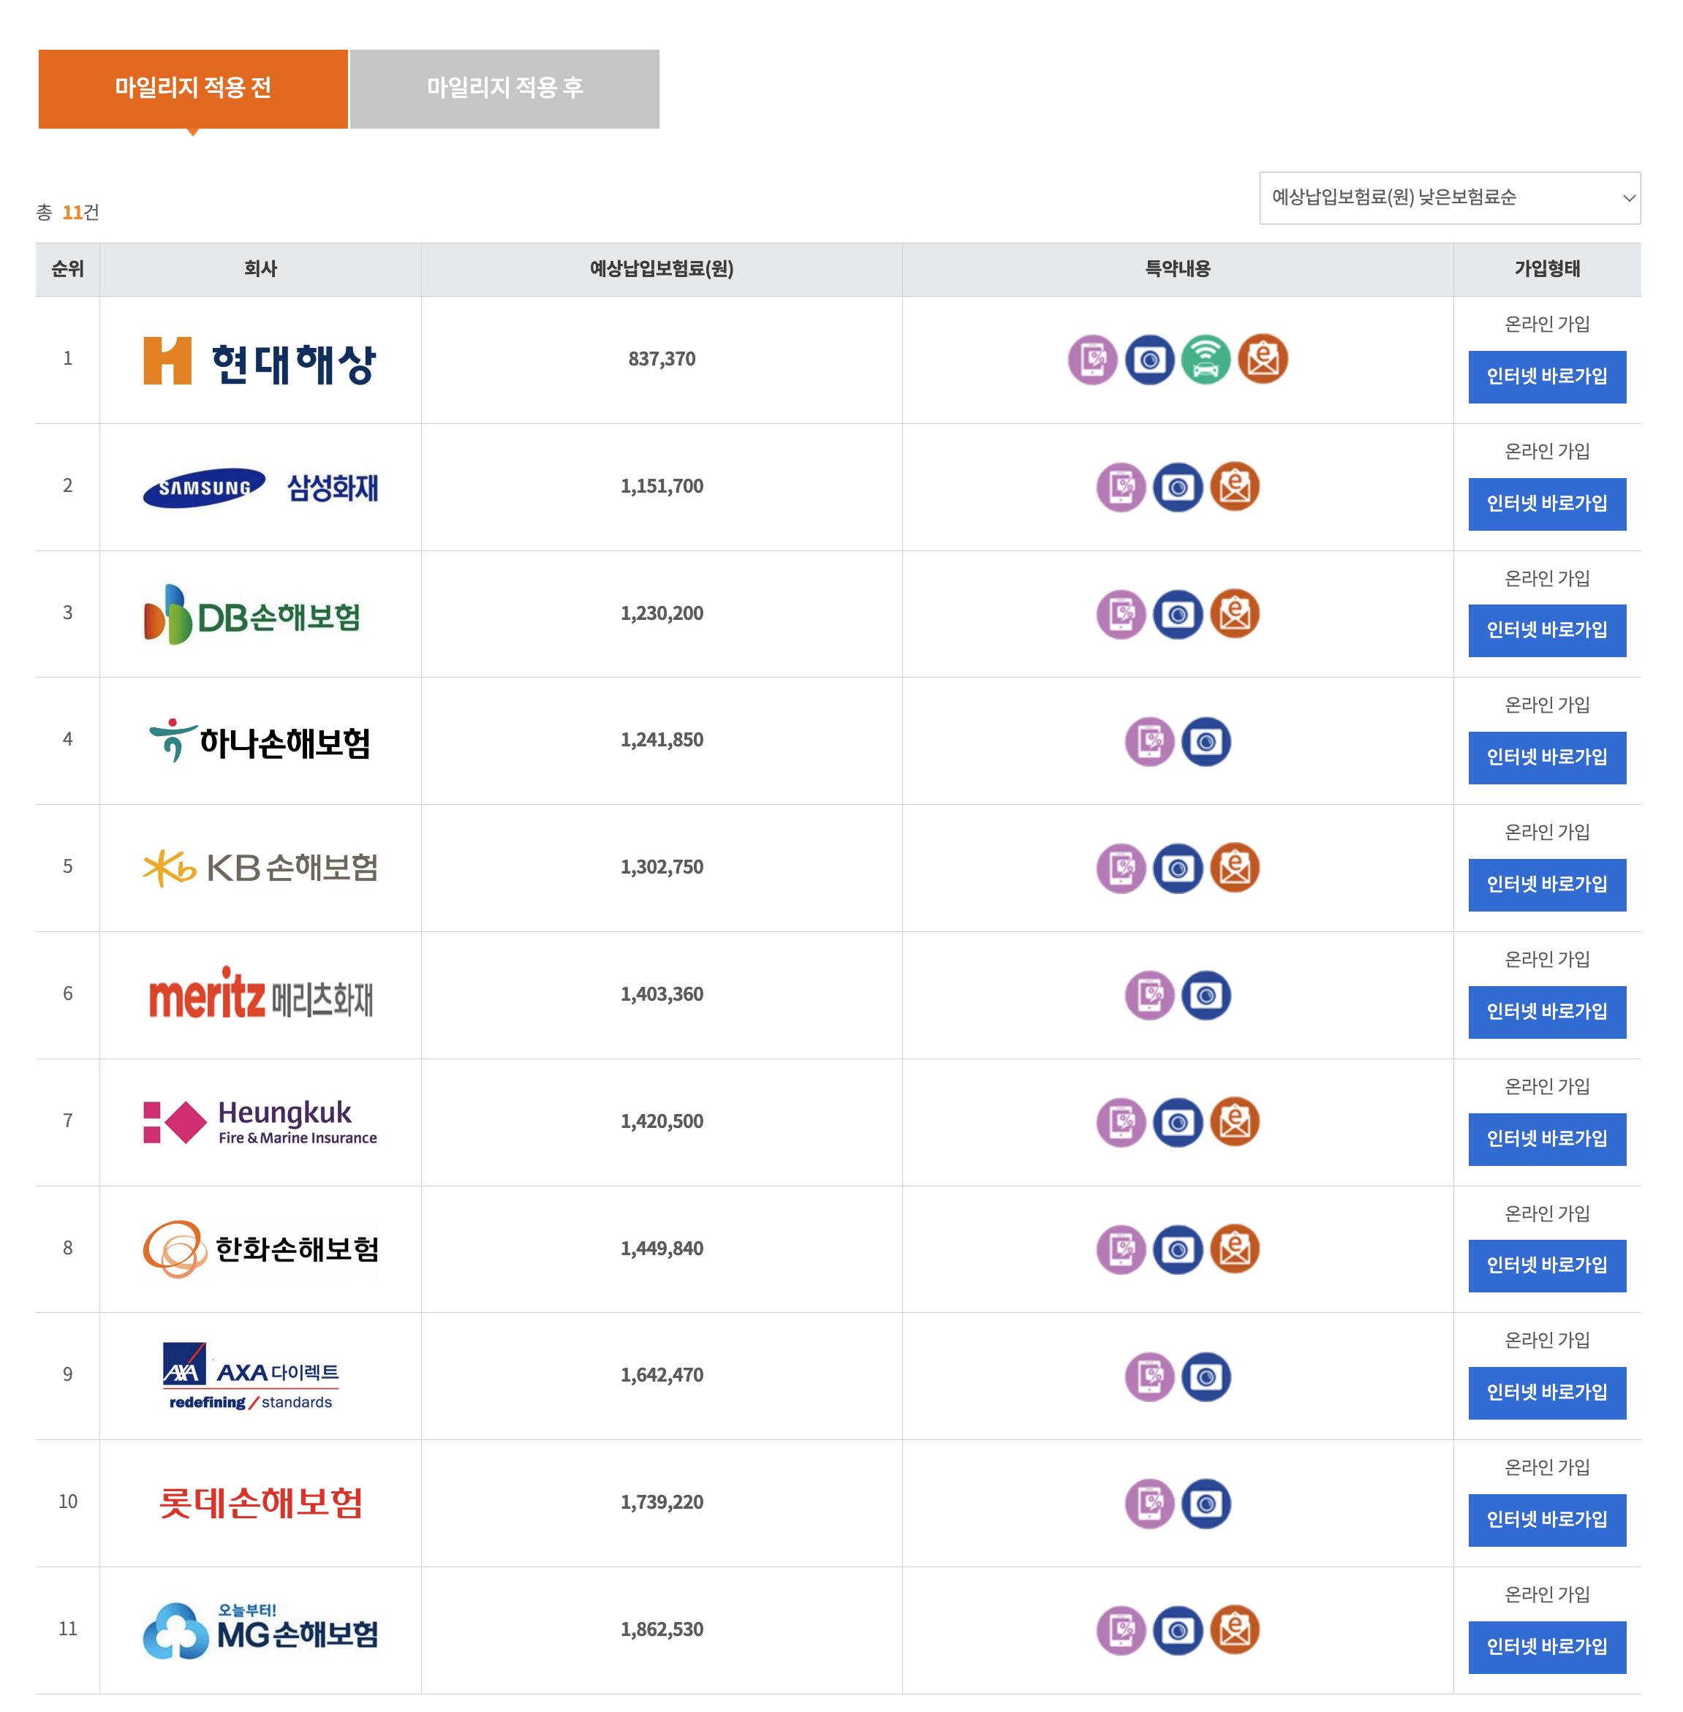Click the blackbox camera icon in 삼성화재 row
The width and height of the screenshot is (1683, 1712).
(1179, 485)
